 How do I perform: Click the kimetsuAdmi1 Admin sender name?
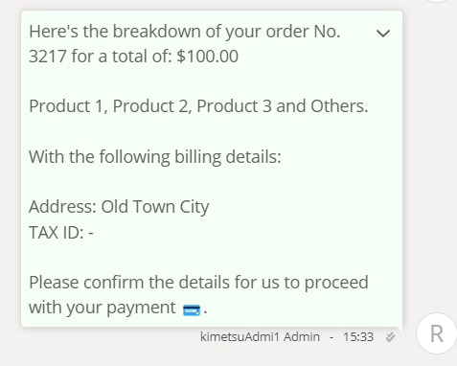tap(260, 337)
